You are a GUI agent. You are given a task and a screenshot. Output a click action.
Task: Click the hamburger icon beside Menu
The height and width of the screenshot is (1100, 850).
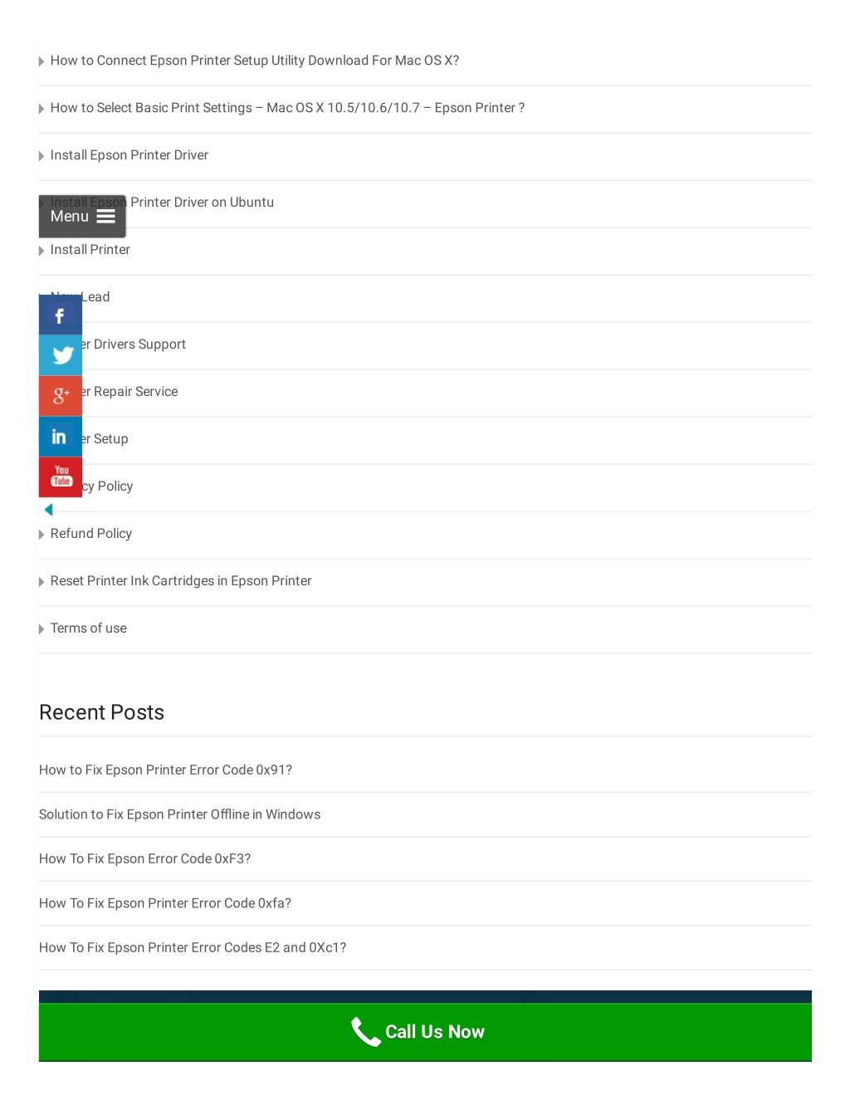105,217
